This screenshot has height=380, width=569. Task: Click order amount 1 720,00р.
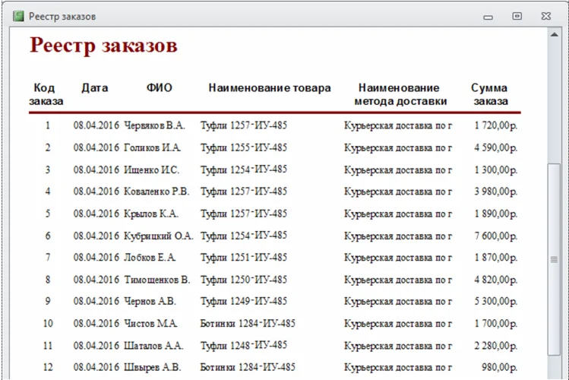[x=496, y=125]
